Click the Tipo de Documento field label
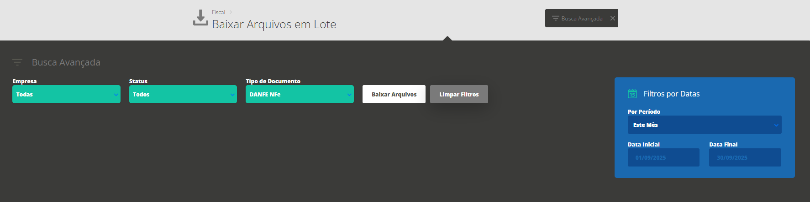This screenshot has height=202, width=810. (273, 81)
